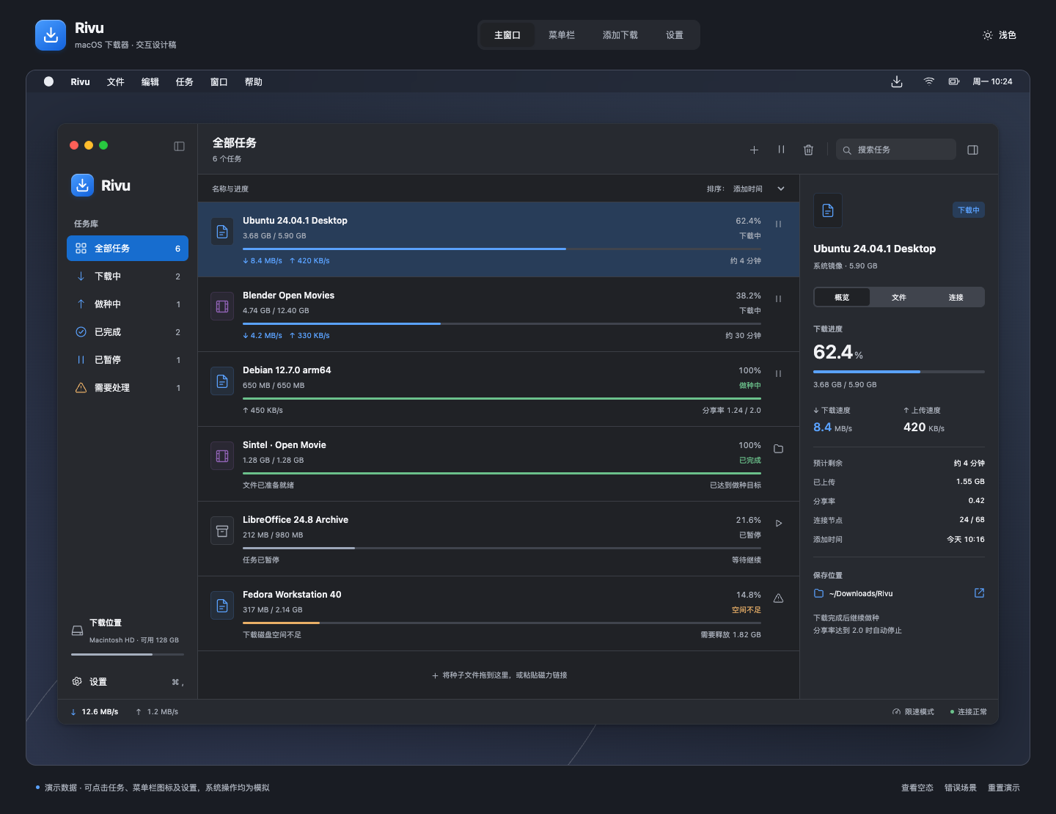Open the folder for Sintel Open Movie

(778, 448)
